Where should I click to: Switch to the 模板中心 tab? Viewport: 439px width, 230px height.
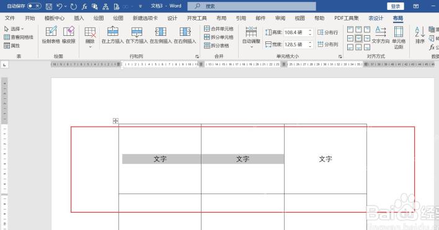pyautogui.click(x=55, y=18)
